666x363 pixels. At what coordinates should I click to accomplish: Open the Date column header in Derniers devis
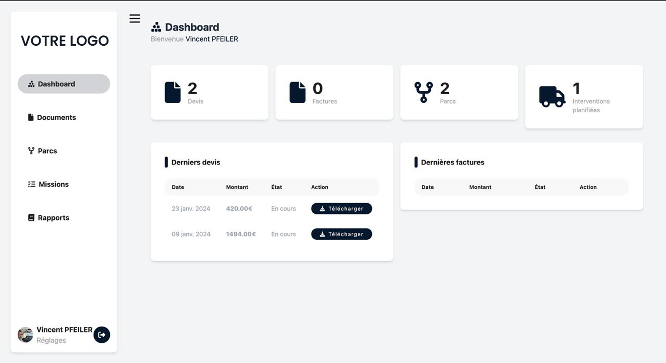coord(178,187)
